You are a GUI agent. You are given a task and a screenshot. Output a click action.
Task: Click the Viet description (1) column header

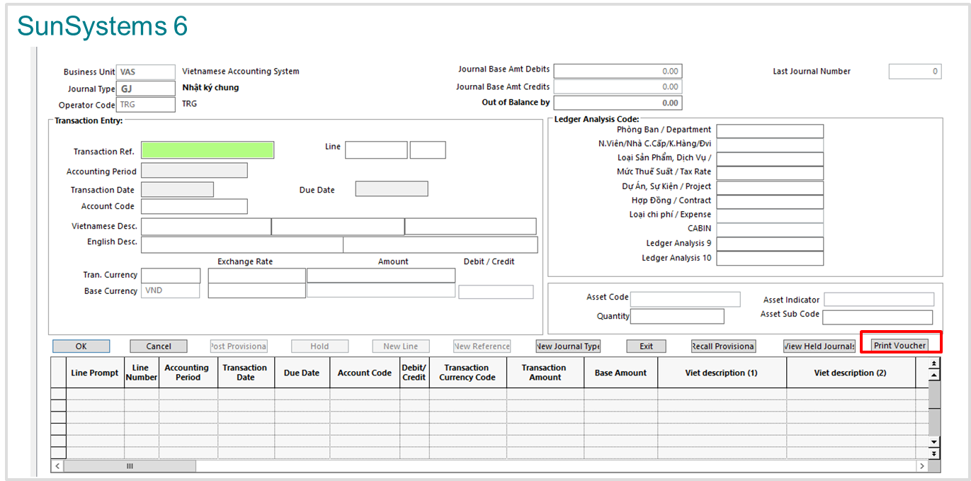tap(722, 373)
